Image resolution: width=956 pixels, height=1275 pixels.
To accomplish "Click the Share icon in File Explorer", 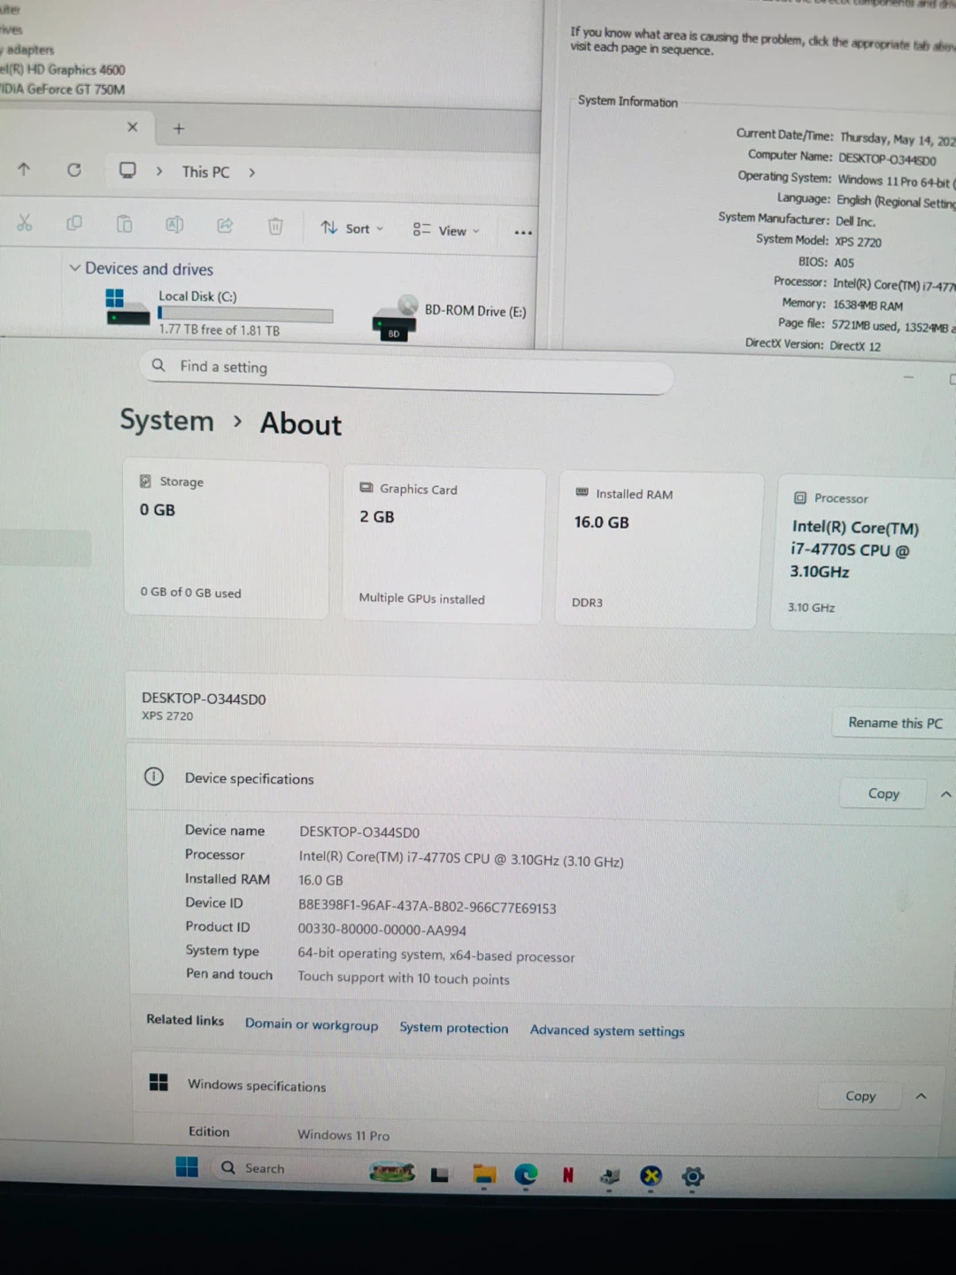I will click(x=225, y=226).
